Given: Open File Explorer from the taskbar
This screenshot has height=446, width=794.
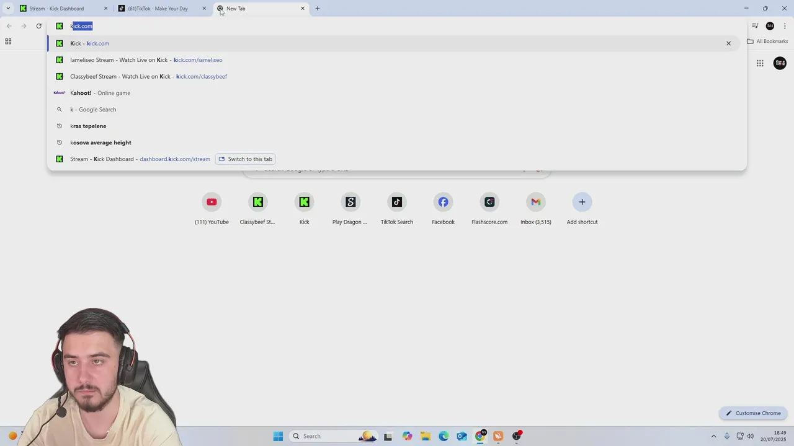Looking at the screenshot, I should click(x=425, y=436).
